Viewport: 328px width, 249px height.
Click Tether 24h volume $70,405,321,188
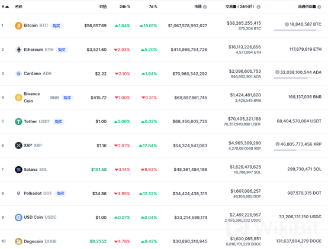pyautogui.click(x=245, y=119)
